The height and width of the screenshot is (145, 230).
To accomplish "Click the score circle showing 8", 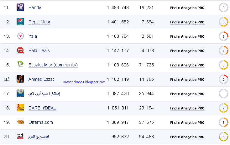I will click(223, 137).
